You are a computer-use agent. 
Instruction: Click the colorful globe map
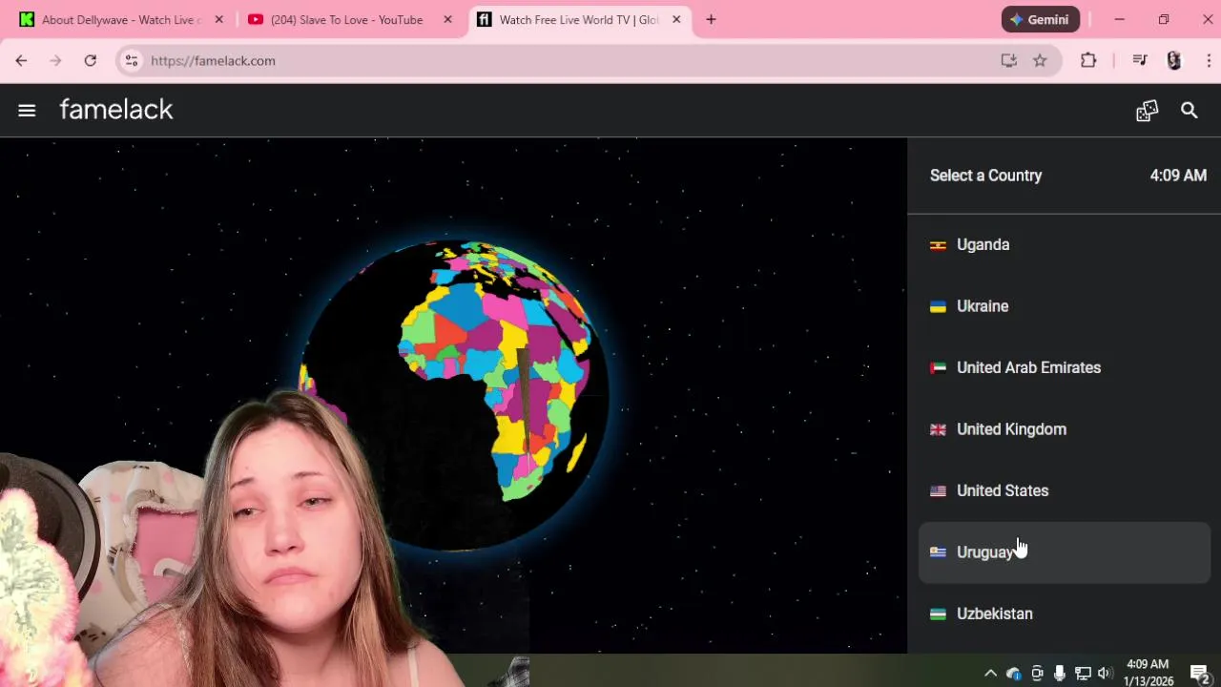[x=456, y=396]
